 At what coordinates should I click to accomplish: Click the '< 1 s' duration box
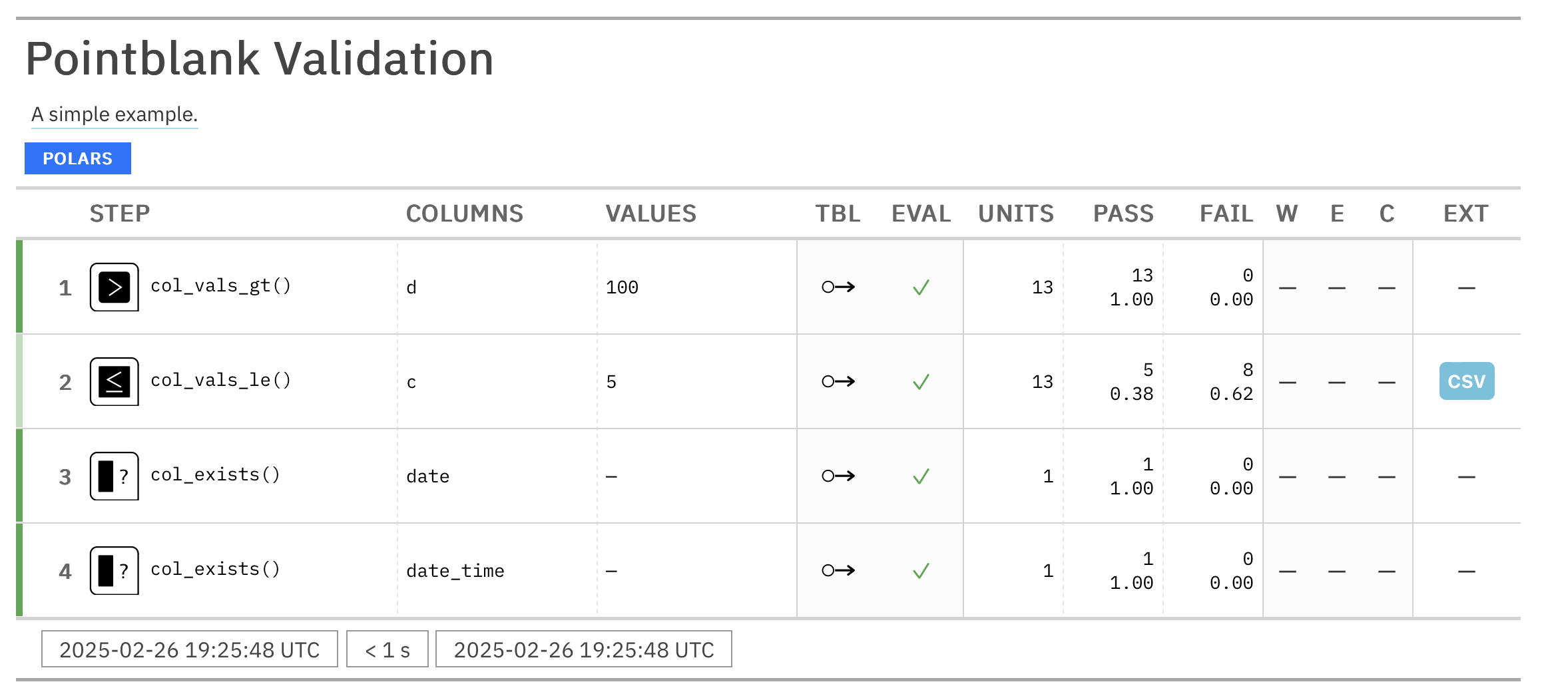click(387, 649)
